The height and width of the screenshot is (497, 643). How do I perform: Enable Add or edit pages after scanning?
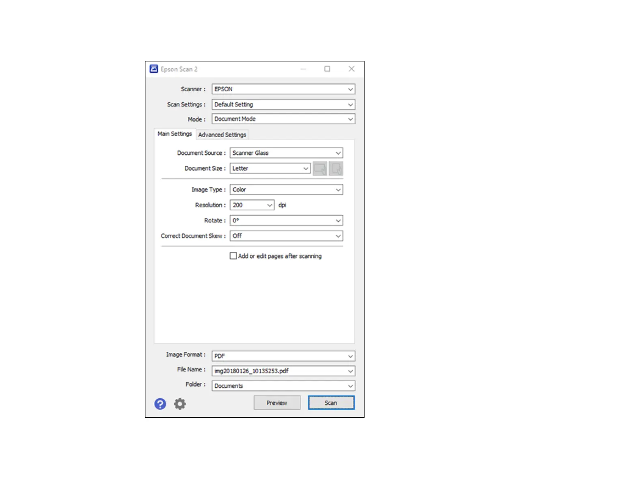tap(233, 256)
